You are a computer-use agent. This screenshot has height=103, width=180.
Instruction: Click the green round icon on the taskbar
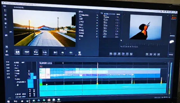click(44, 100)
